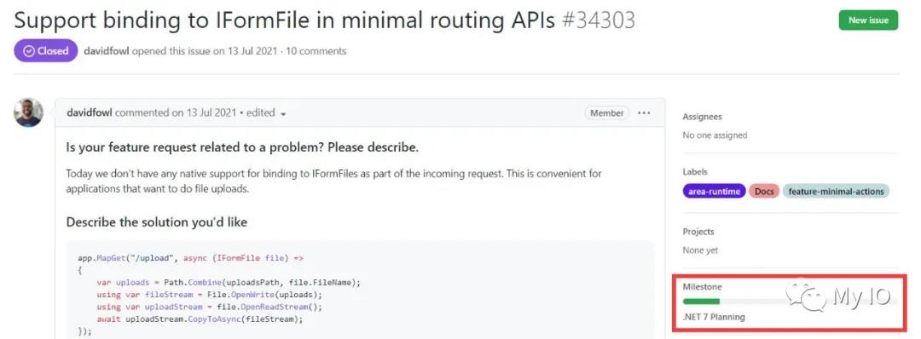Click the green milestone progress bar
The height and width of the screenshot is (339, 921).
[x=701, y=302]
